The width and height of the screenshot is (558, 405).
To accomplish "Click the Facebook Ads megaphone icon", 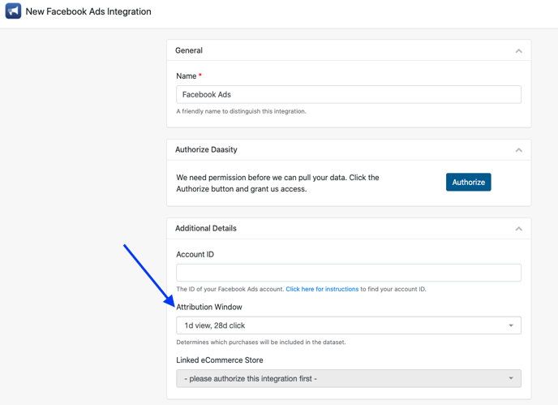I will point(13,11).
